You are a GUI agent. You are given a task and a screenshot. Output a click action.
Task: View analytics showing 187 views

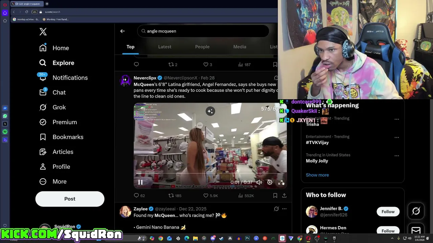click(x=244, y=64)
